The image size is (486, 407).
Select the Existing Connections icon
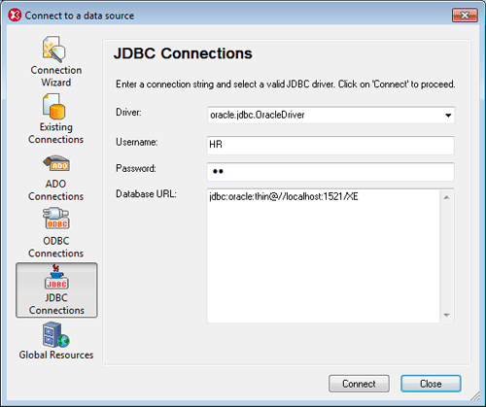[53, 107]
